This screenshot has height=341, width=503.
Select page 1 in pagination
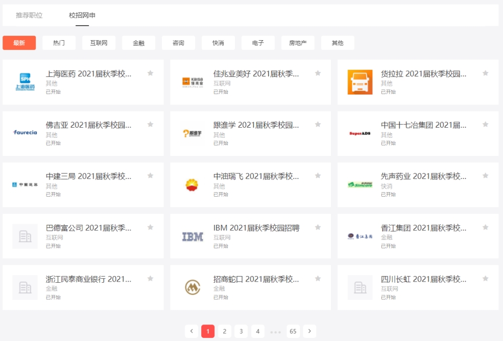208,331
